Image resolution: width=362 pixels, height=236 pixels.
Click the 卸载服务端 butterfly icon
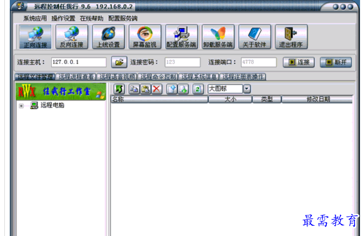pyautogui.click(x=218, y=37)
